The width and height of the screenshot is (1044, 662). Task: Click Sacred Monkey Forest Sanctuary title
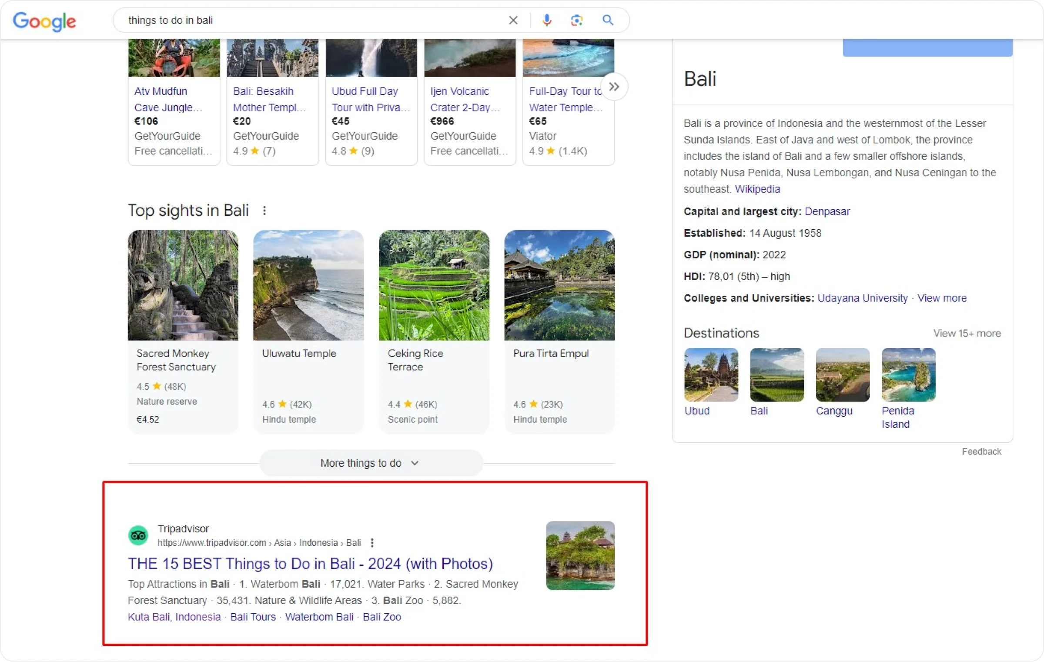tap(176, 360)
